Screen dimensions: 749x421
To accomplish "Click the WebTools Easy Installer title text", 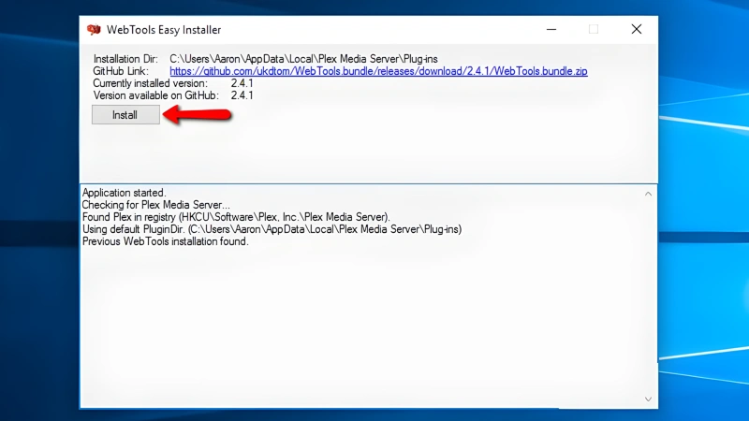I will click(164, 30).
